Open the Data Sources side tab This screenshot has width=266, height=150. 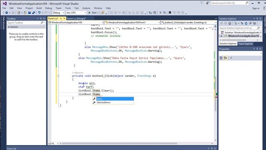pos(3,23)
